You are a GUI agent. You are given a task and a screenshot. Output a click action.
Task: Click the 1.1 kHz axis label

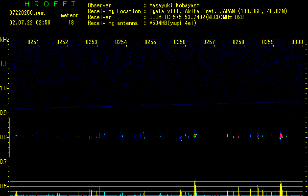[x=4, y=64]
